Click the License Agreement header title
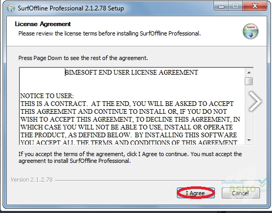 coord(43,24)
